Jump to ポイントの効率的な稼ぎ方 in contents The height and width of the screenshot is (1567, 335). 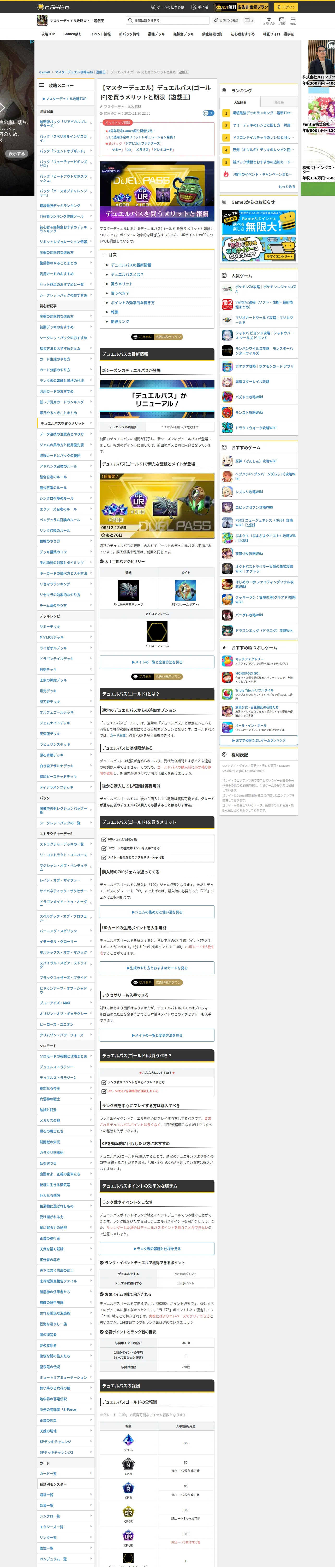133,302
